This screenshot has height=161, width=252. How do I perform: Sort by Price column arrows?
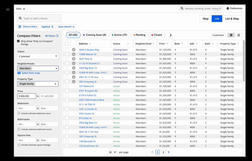167,44
